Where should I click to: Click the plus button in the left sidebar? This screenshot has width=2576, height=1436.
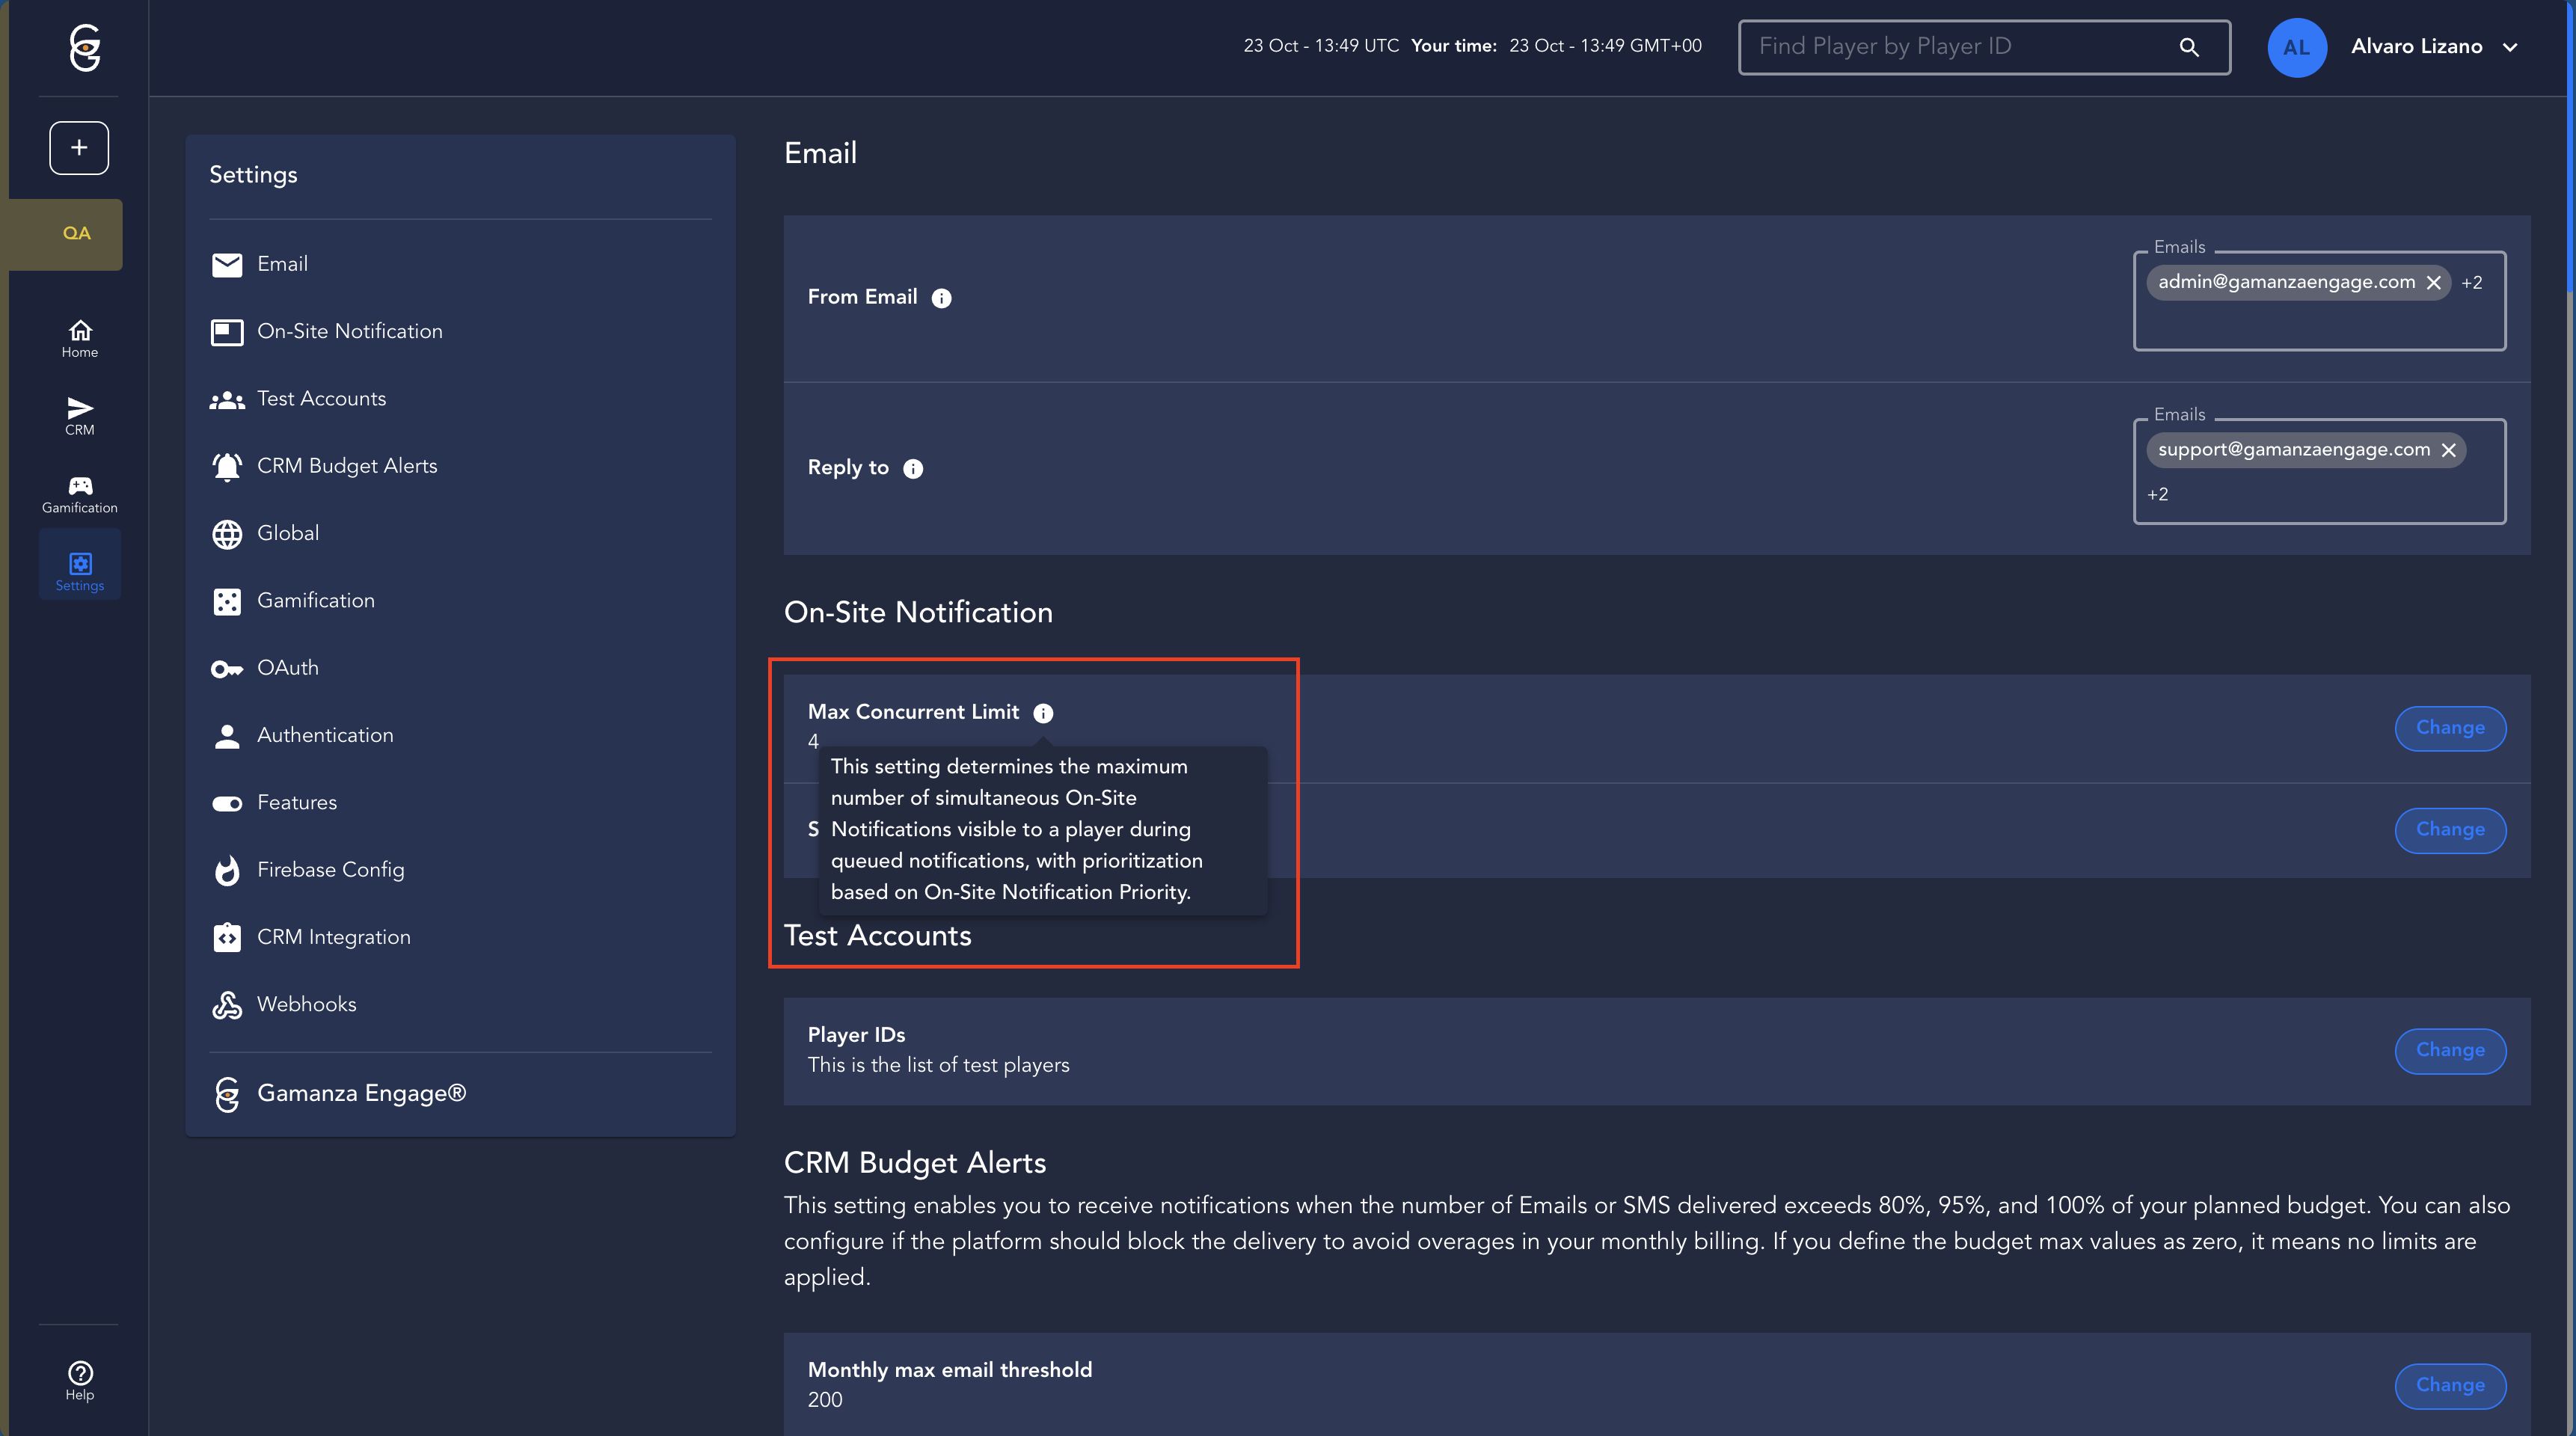point(79,148)
